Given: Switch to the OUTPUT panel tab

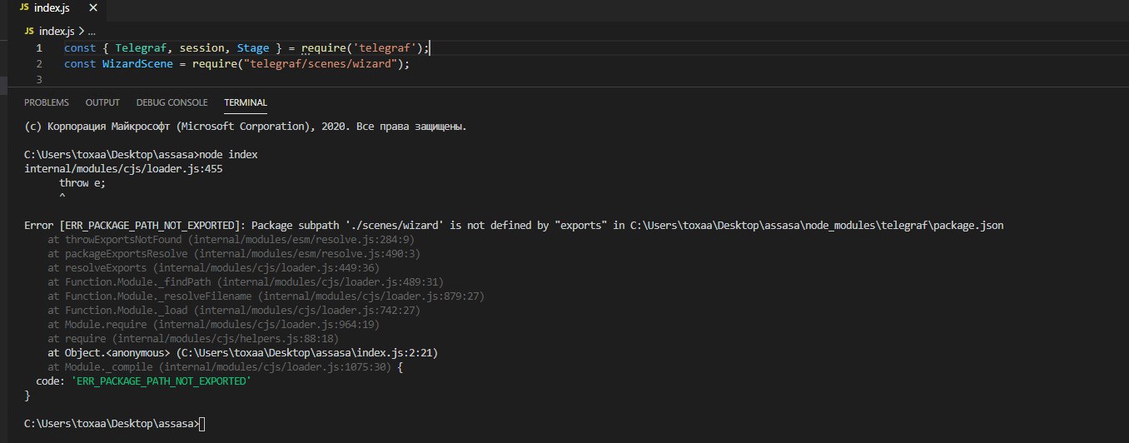Looking at the screenshot, I should pyautogui.click(x=102, y=102).
